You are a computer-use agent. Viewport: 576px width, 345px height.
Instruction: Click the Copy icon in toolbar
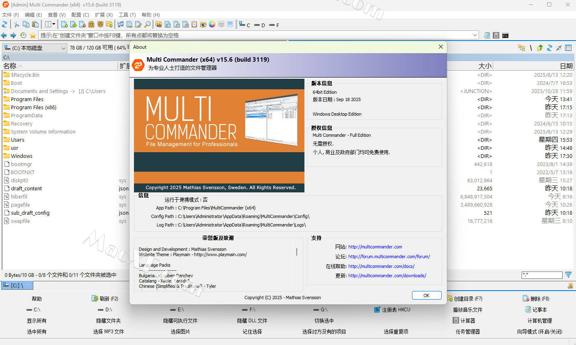[26, 24]
